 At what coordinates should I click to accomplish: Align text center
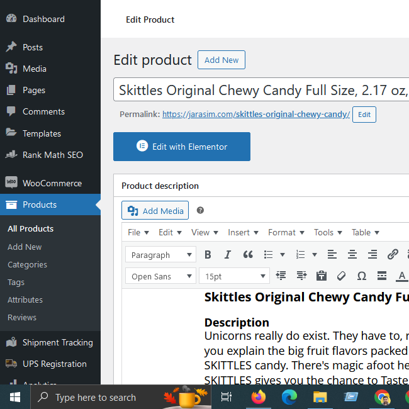(x=352, y=254)
